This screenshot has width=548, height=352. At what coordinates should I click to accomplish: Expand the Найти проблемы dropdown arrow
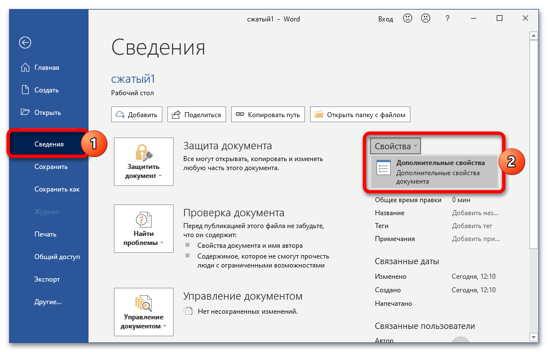162,242
